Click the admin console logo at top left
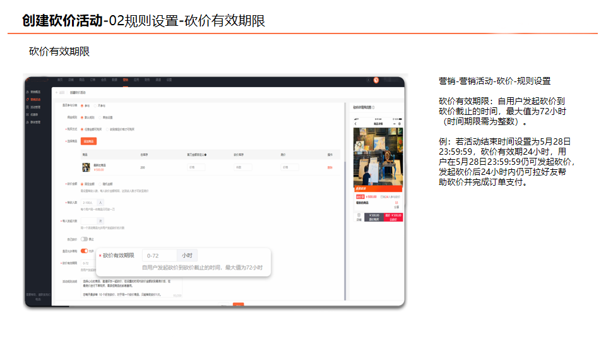606x341 pixels. coord(38,80)
